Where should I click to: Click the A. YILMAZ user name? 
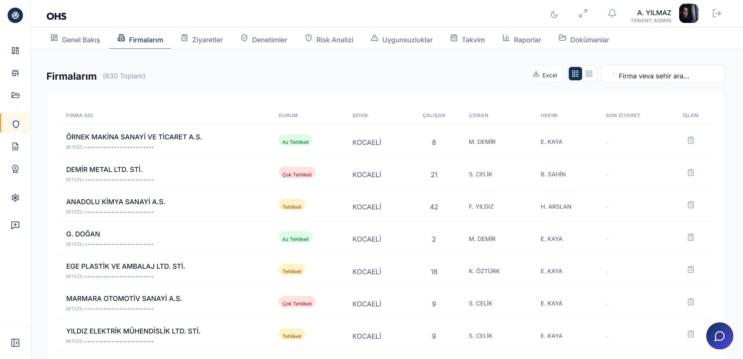pyautogui.click(x=654, y=13)
